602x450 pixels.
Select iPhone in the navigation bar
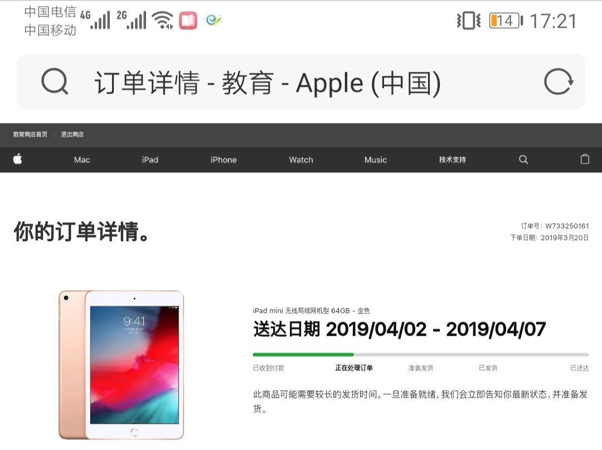(224, 160)
